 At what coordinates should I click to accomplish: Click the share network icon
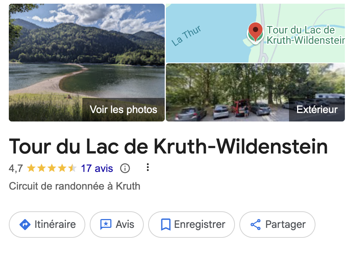[x=256, y=225]
